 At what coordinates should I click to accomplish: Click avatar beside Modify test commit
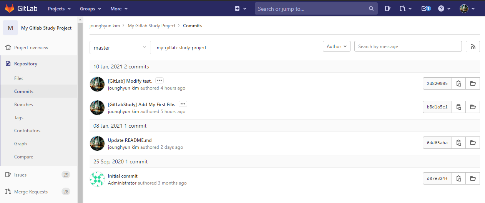97,84
